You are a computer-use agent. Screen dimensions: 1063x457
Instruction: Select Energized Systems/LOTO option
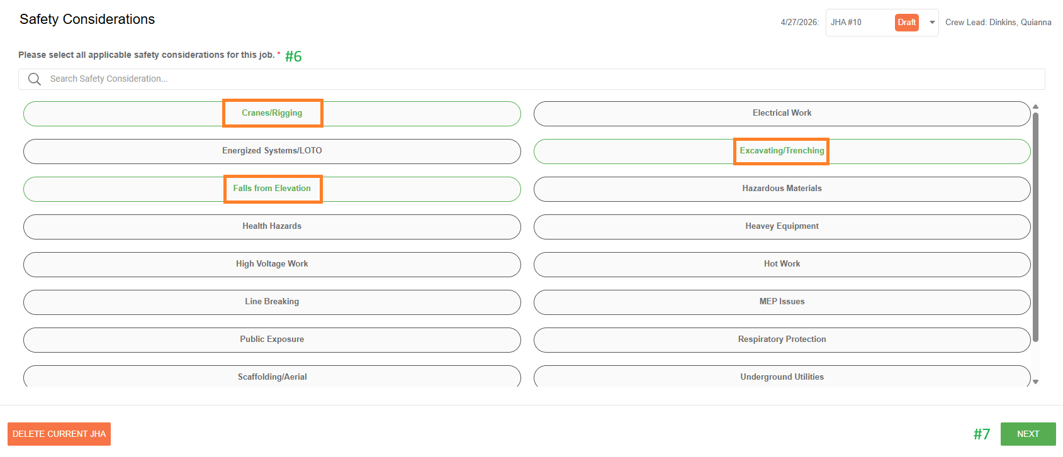[272, 151]
